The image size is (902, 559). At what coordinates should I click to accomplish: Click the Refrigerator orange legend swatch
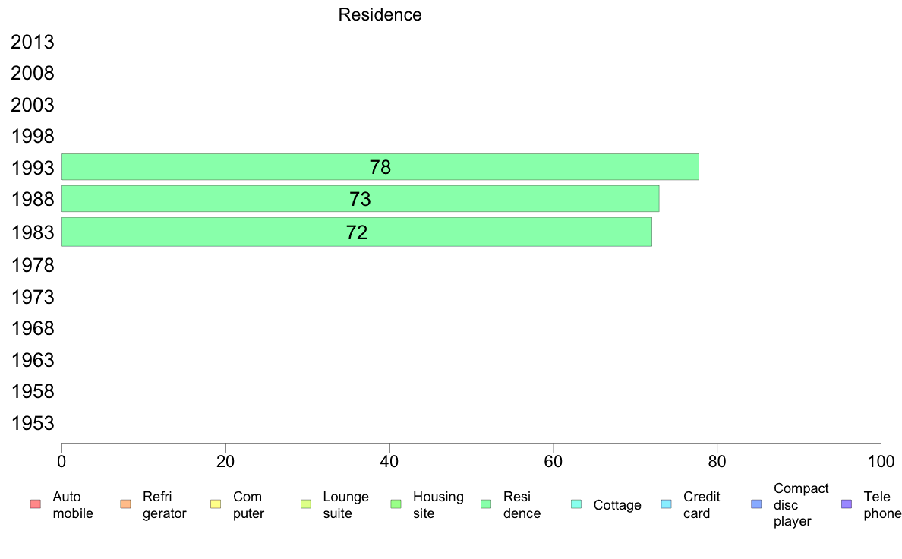point(125,504)
